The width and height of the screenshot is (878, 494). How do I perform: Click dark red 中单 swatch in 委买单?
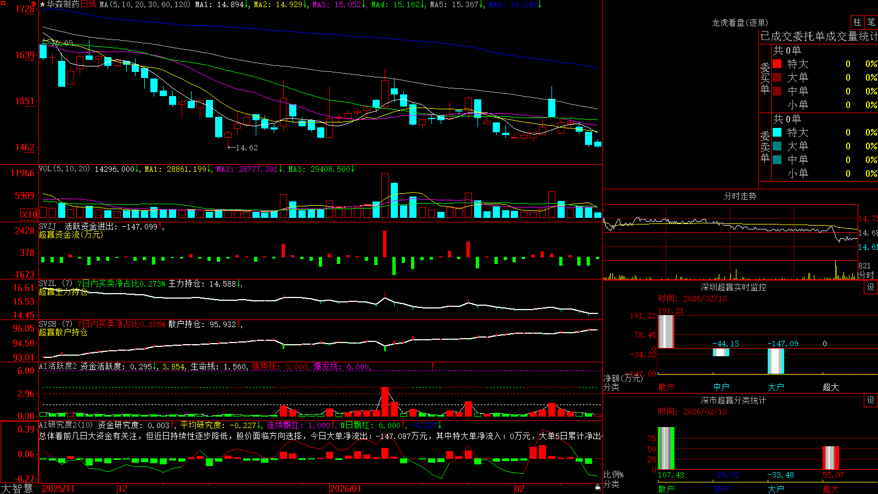point(777,91)
